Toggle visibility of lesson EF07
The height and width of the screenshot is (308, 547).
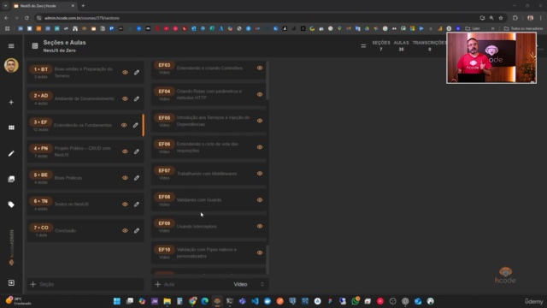click(260, 174)
